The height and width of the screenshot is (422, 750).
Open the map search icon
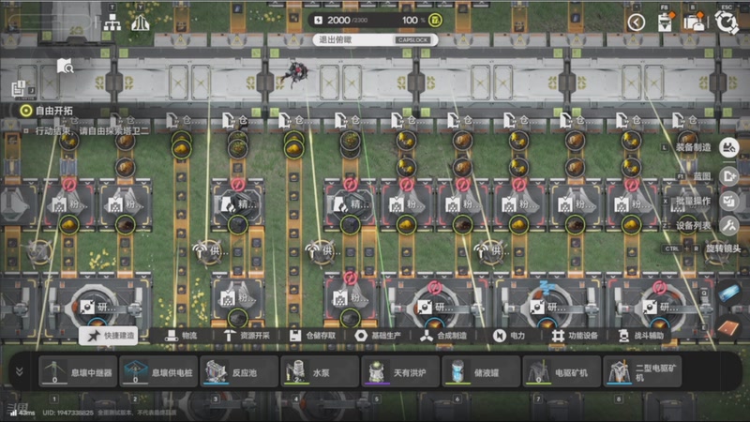[x=65, y=66]
